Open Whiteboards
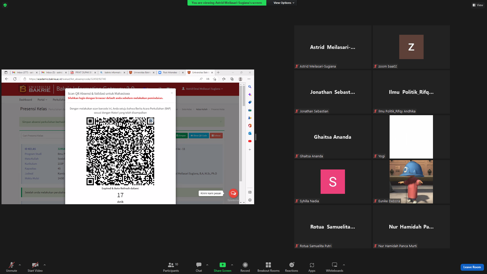This screenshot has height=274, width=487. [x=335, y=267]
